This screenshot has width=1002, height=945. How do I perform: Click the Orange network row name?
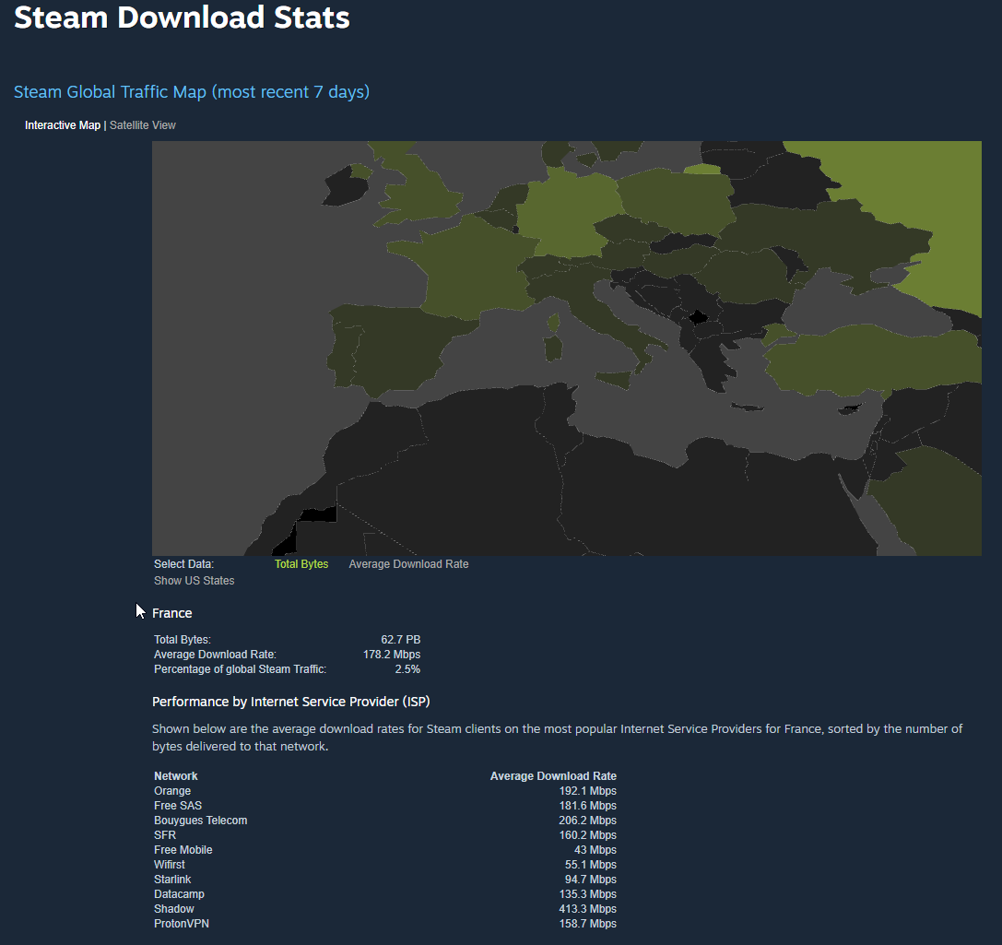point(172,790)
